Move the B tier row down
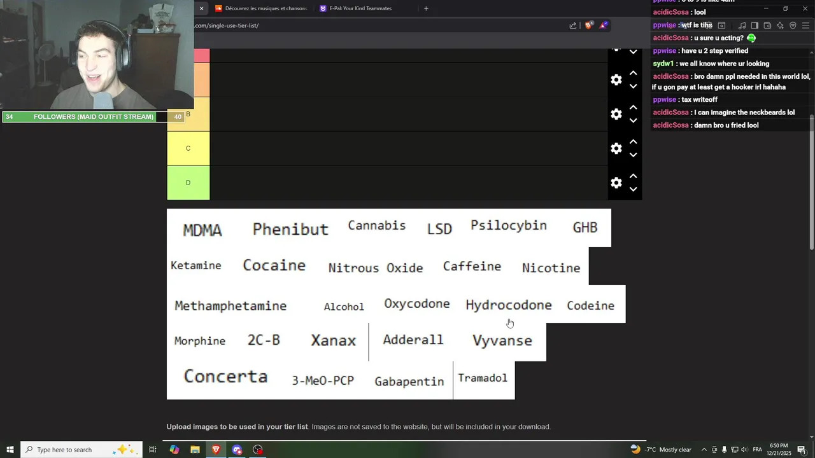Screen dimensions: 815x458 (x=633, y=121)
